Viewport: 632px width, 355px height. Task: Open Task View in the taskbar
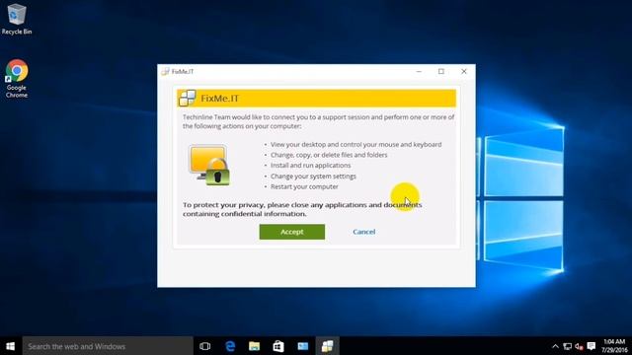pyautogui.click(x=204, y=346)
